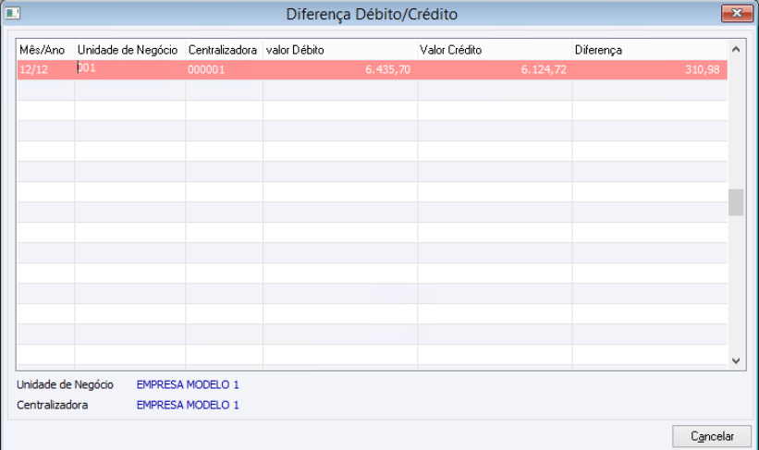The width and height of the screenshot is (759, 450).
Task: Click the Centralizadora label below the grid
Action: pos(53,405)
